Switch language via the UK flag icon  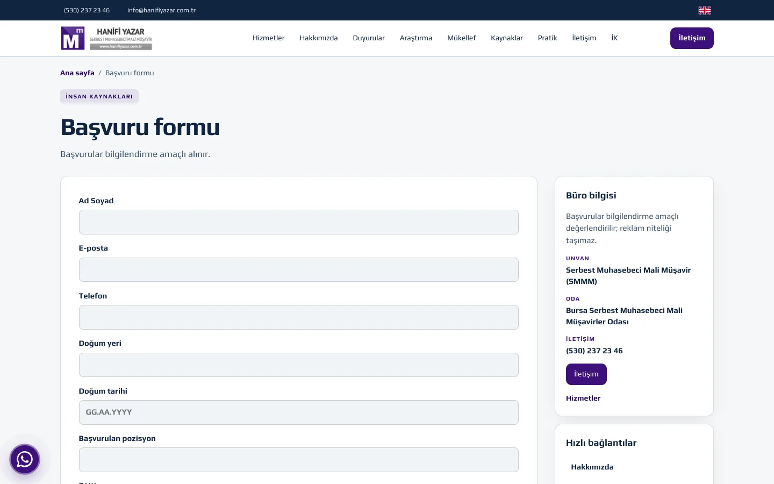coord(704,10)
